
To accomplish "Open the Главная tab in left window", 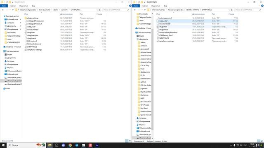I will (13, 6).
